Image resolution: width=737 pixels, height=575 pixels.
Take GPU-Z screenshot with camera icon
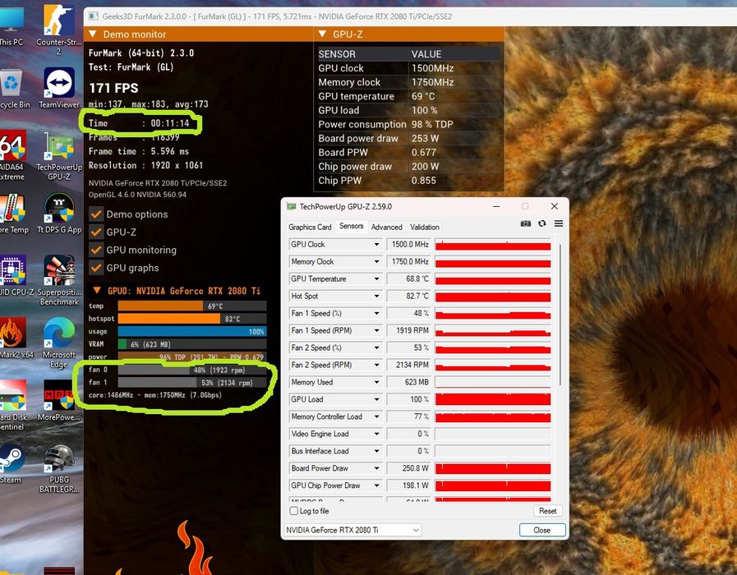[x=526, y=223]
